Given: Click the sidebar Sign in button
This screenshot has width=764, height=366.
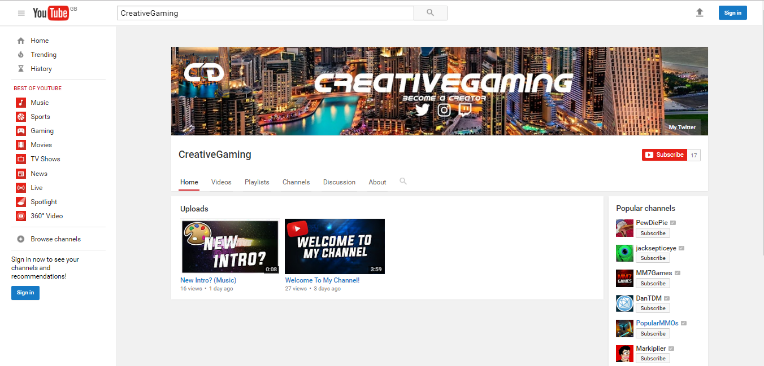Looking at the screenshot, I should coord(25,293).
